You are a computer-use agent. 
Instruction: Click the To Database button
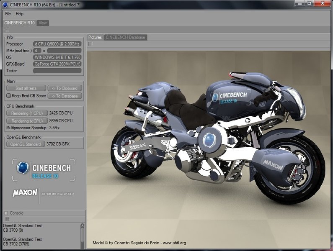tap(65, 96)
